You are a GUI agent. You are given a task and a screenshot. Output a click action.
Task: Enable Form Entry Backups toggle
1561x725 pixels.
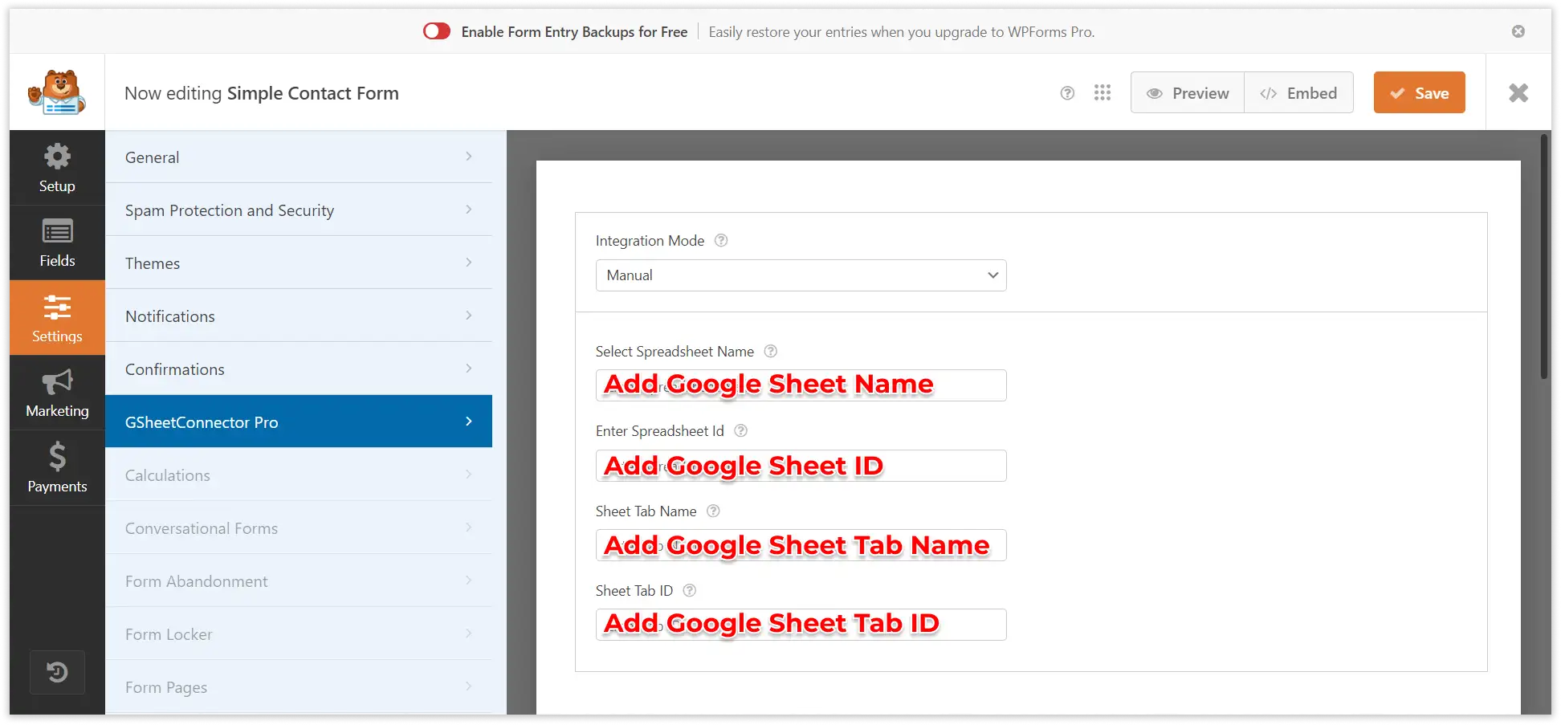(436, 31)
